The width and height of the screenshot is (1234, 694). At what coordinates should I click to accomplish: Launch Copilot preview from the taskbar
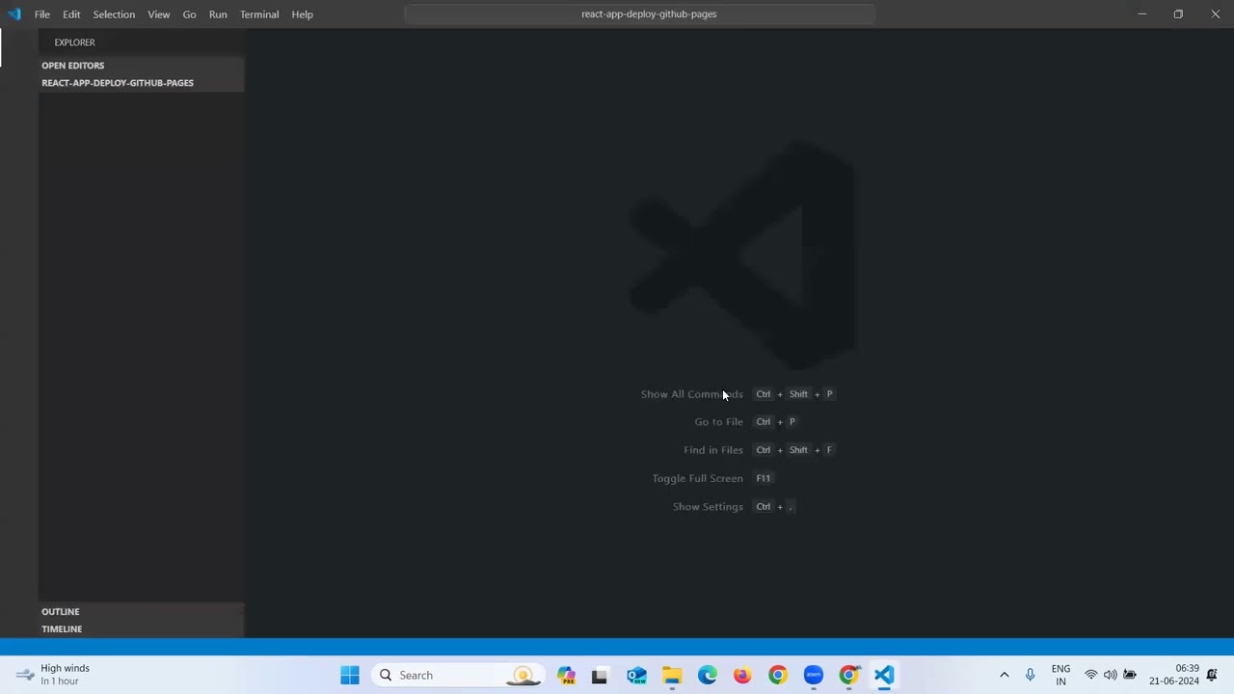pos(566,675)
